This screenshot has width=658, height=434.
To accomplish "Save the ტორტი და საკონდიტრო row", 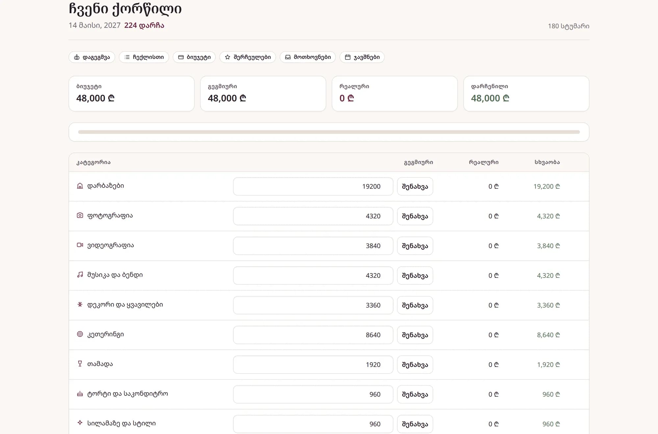I will [415, 394].
